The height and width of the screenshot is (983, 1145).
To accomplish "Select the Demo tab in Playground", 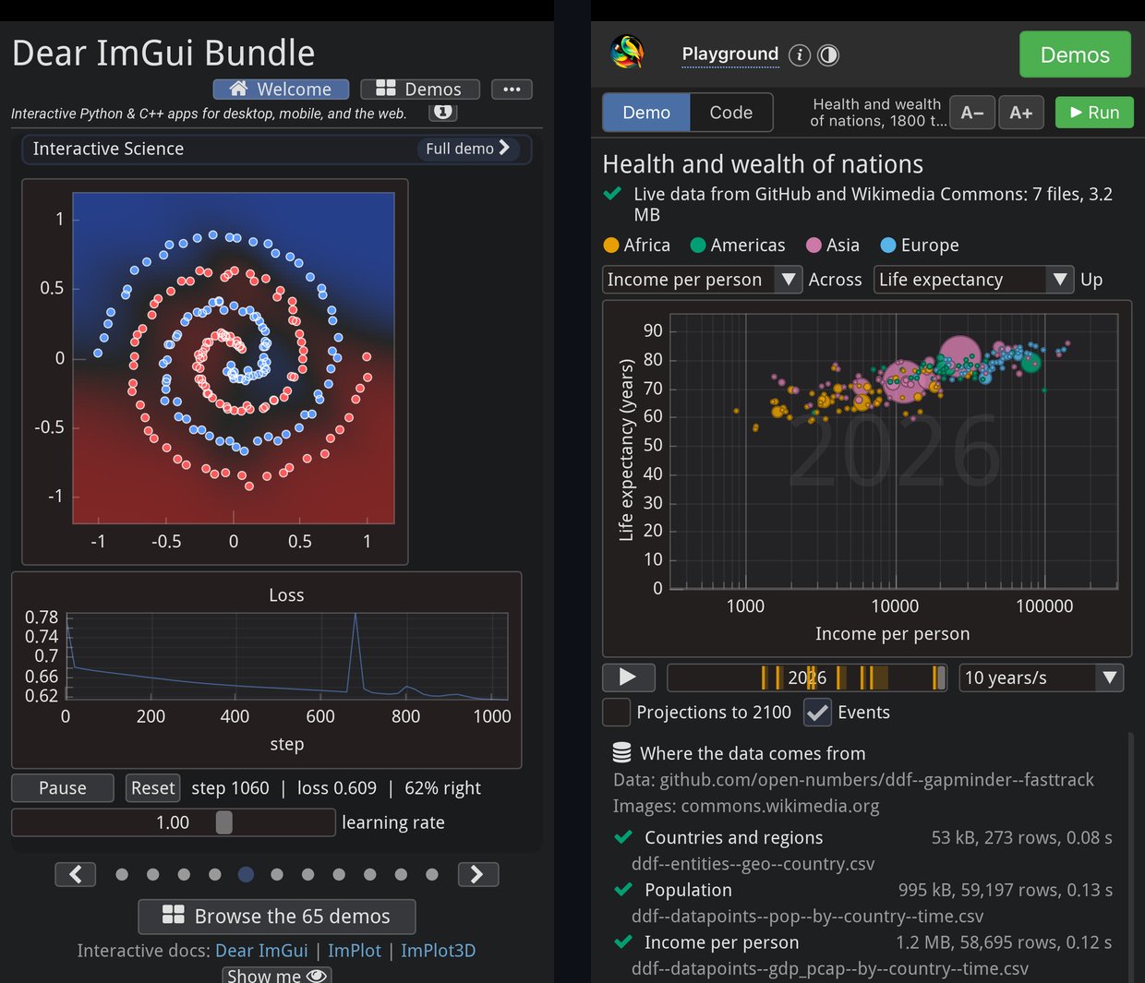I will coord(646,113).
